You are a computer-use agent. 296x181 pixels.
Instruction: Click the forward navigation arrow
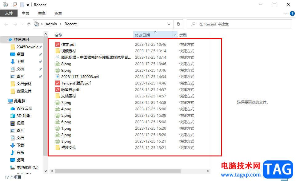(15, 24)
